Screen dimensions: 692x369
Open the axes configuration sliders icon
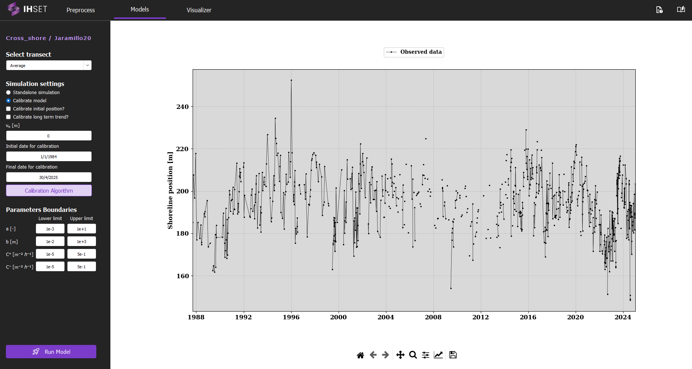tap(425, 355)
